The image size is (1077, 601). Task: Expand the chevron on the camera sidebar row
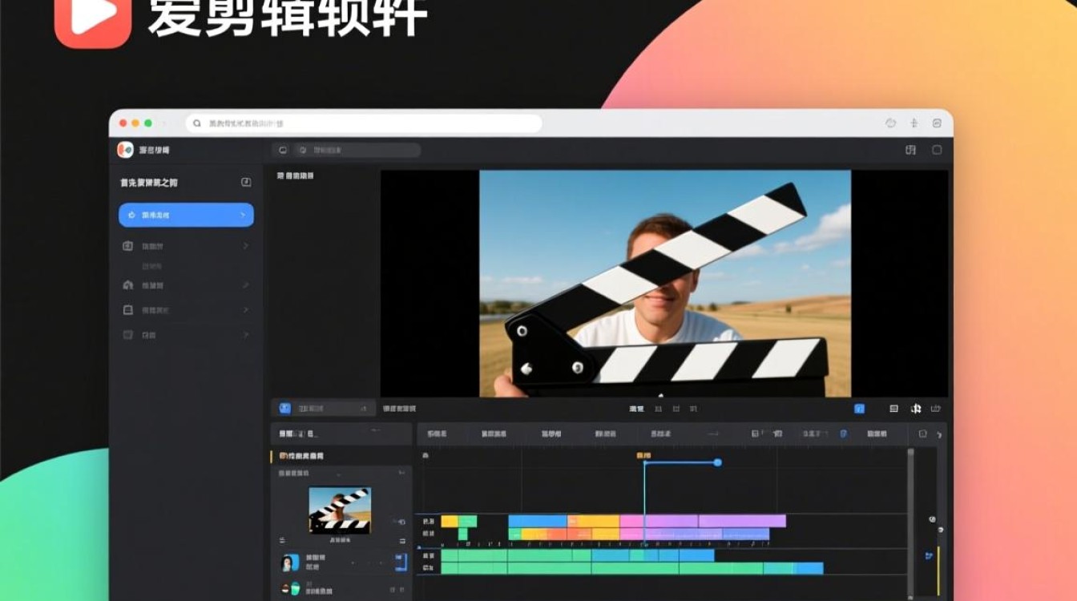pos(245,246)
